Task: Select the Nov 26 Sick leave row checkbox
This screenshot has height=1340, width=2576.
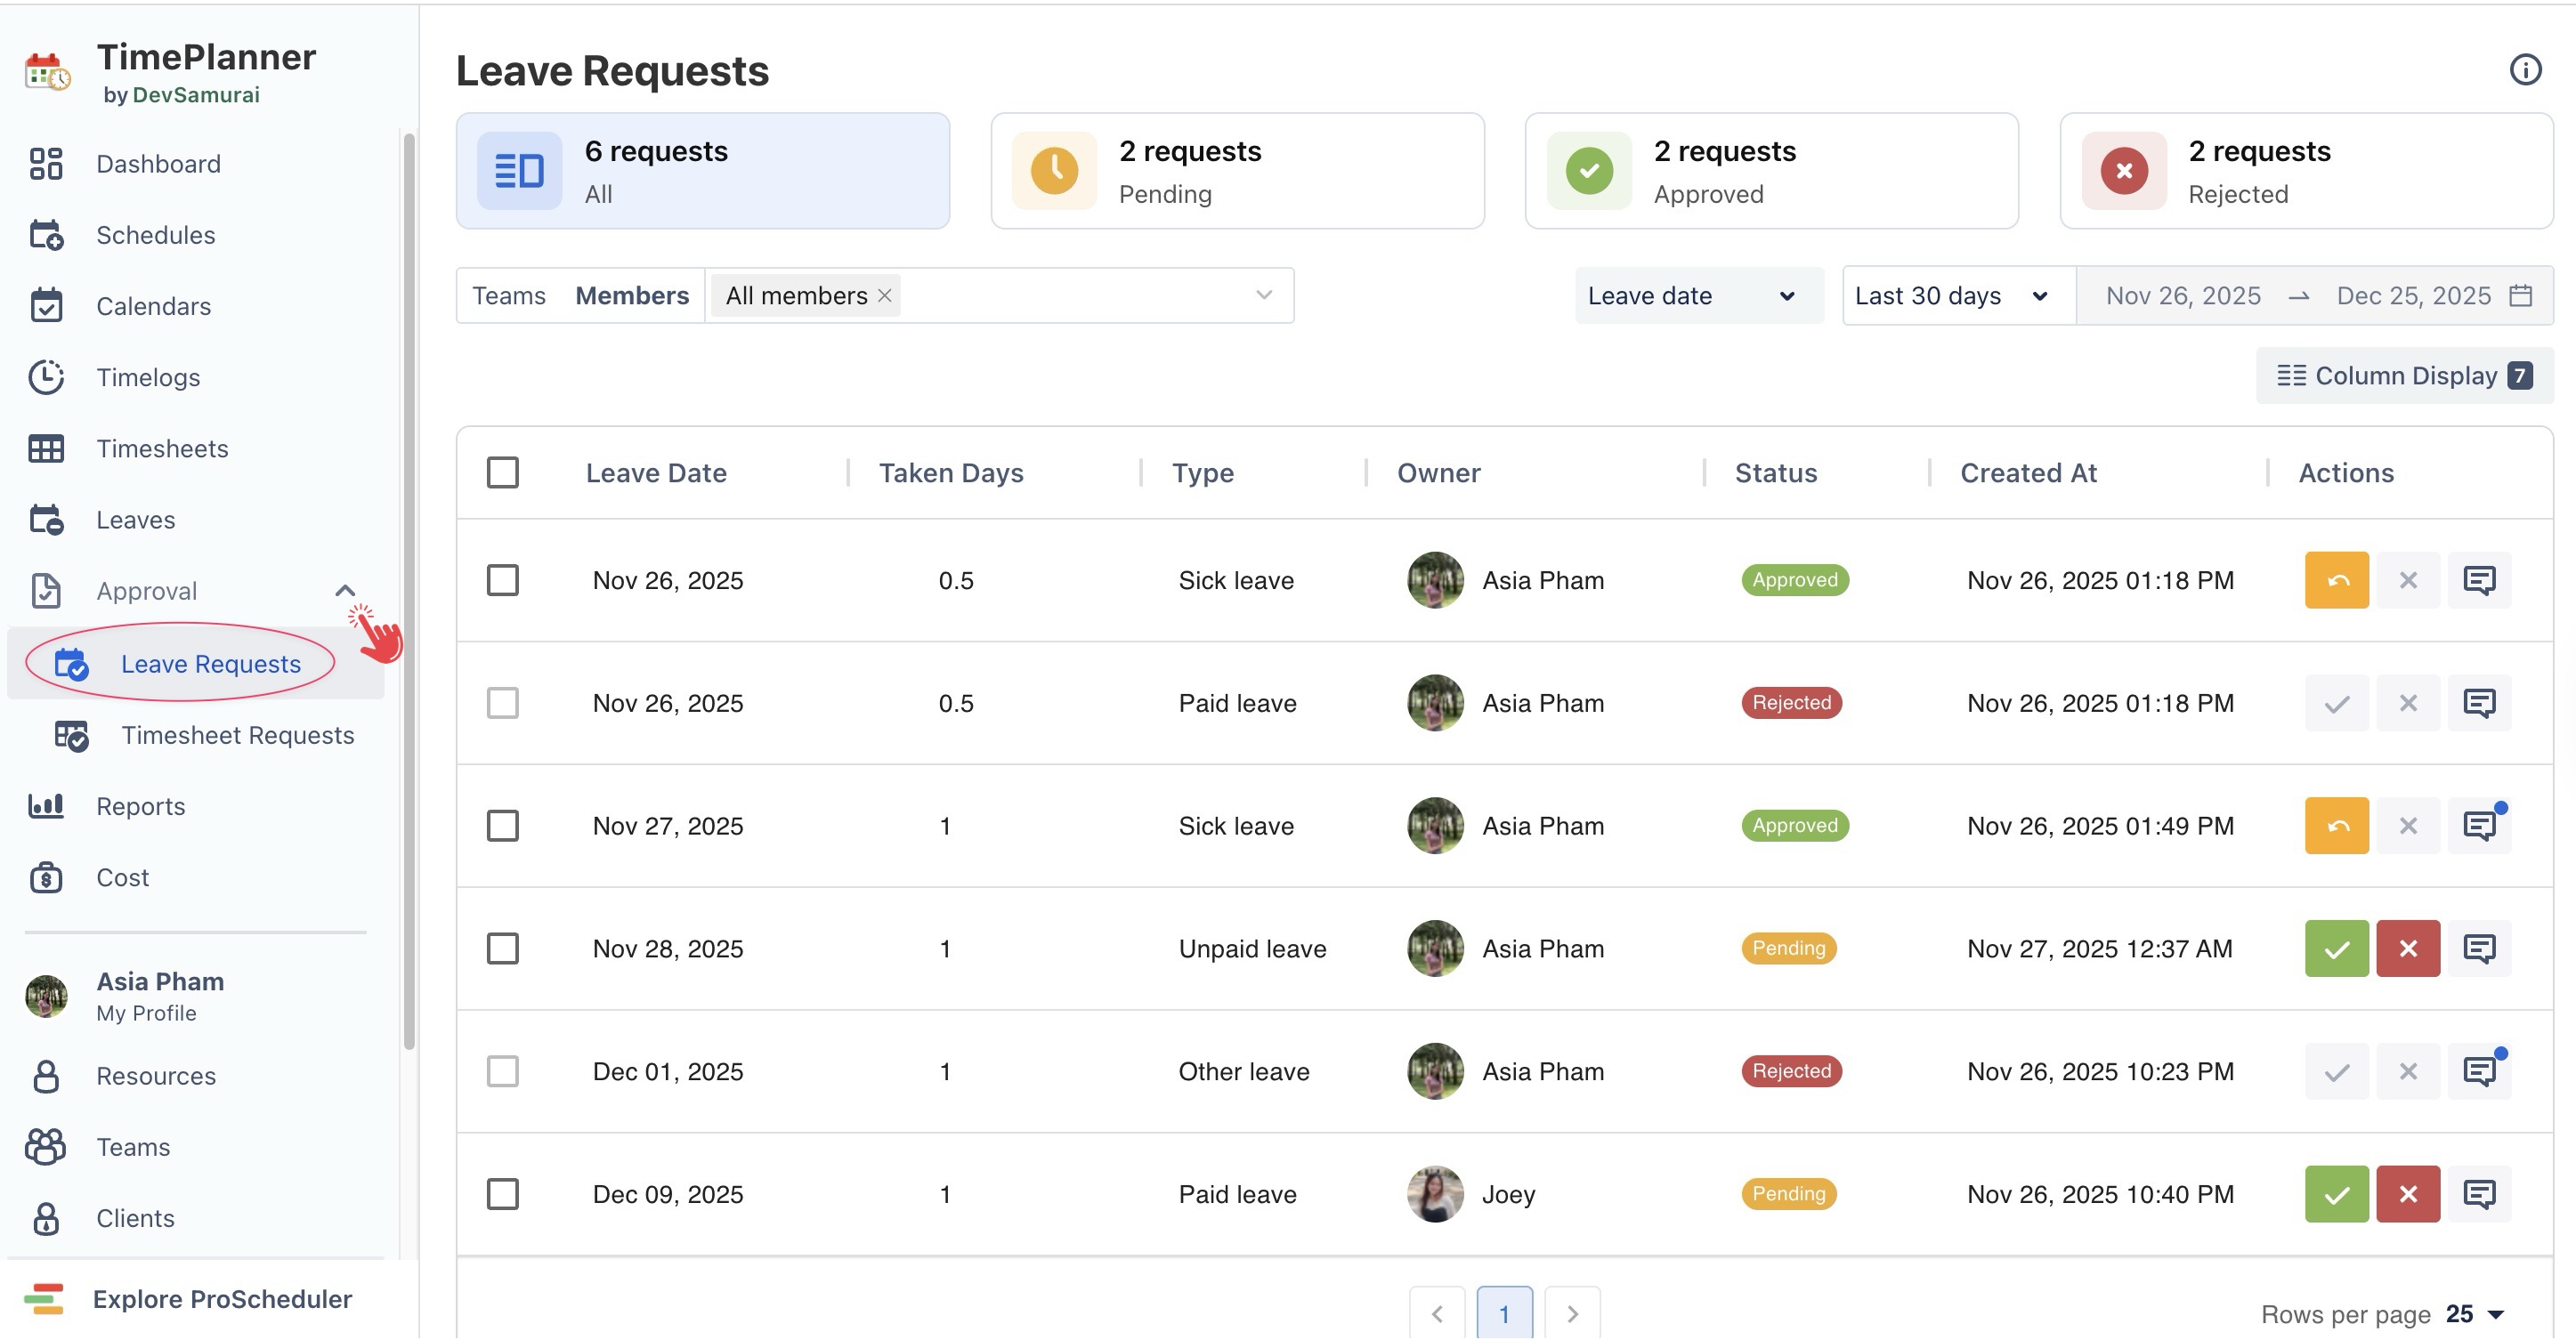Action: (502, 579)
